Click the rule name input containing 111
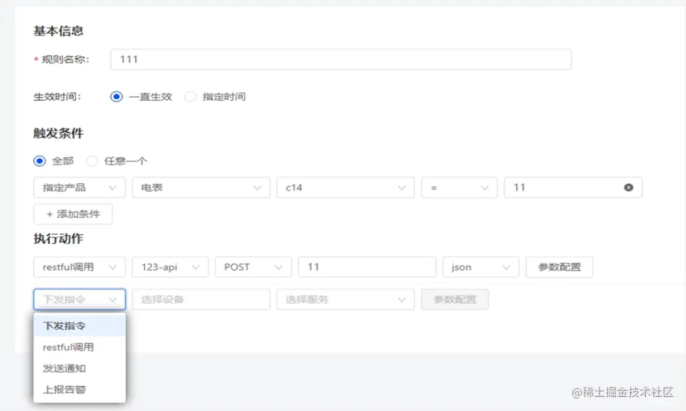Image resolution: width=686 pixels, height=411 pixels. [x=341, y=59]
